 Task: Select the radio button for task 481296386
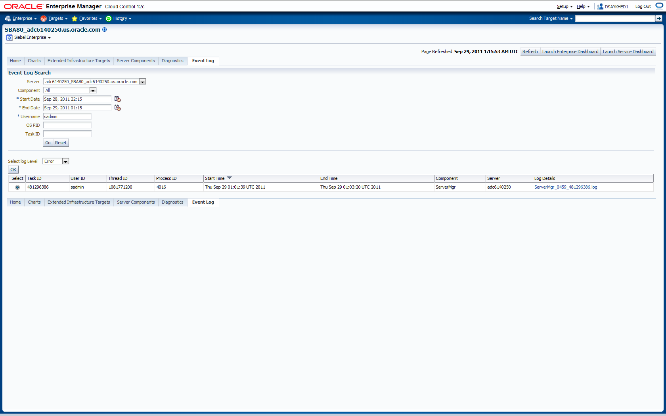tap(17, 187)
